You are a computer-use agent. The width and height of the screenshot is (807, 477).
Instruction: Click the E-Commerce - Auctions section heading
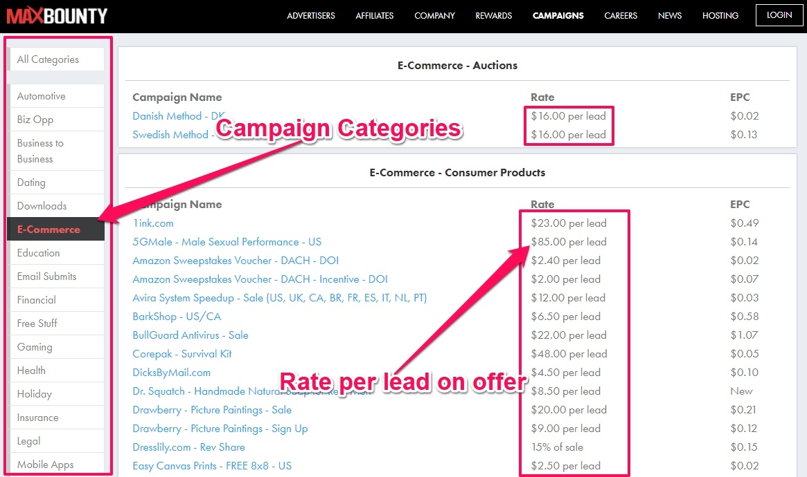[458, 65]
